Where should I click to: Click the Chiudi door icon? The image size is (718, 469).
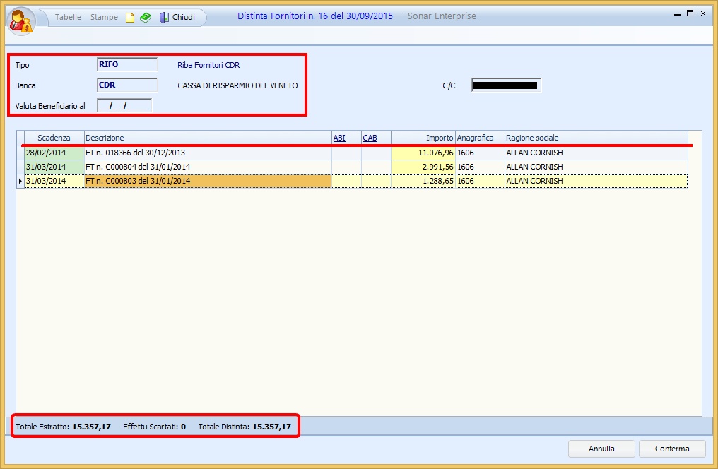tap(164, 18)
